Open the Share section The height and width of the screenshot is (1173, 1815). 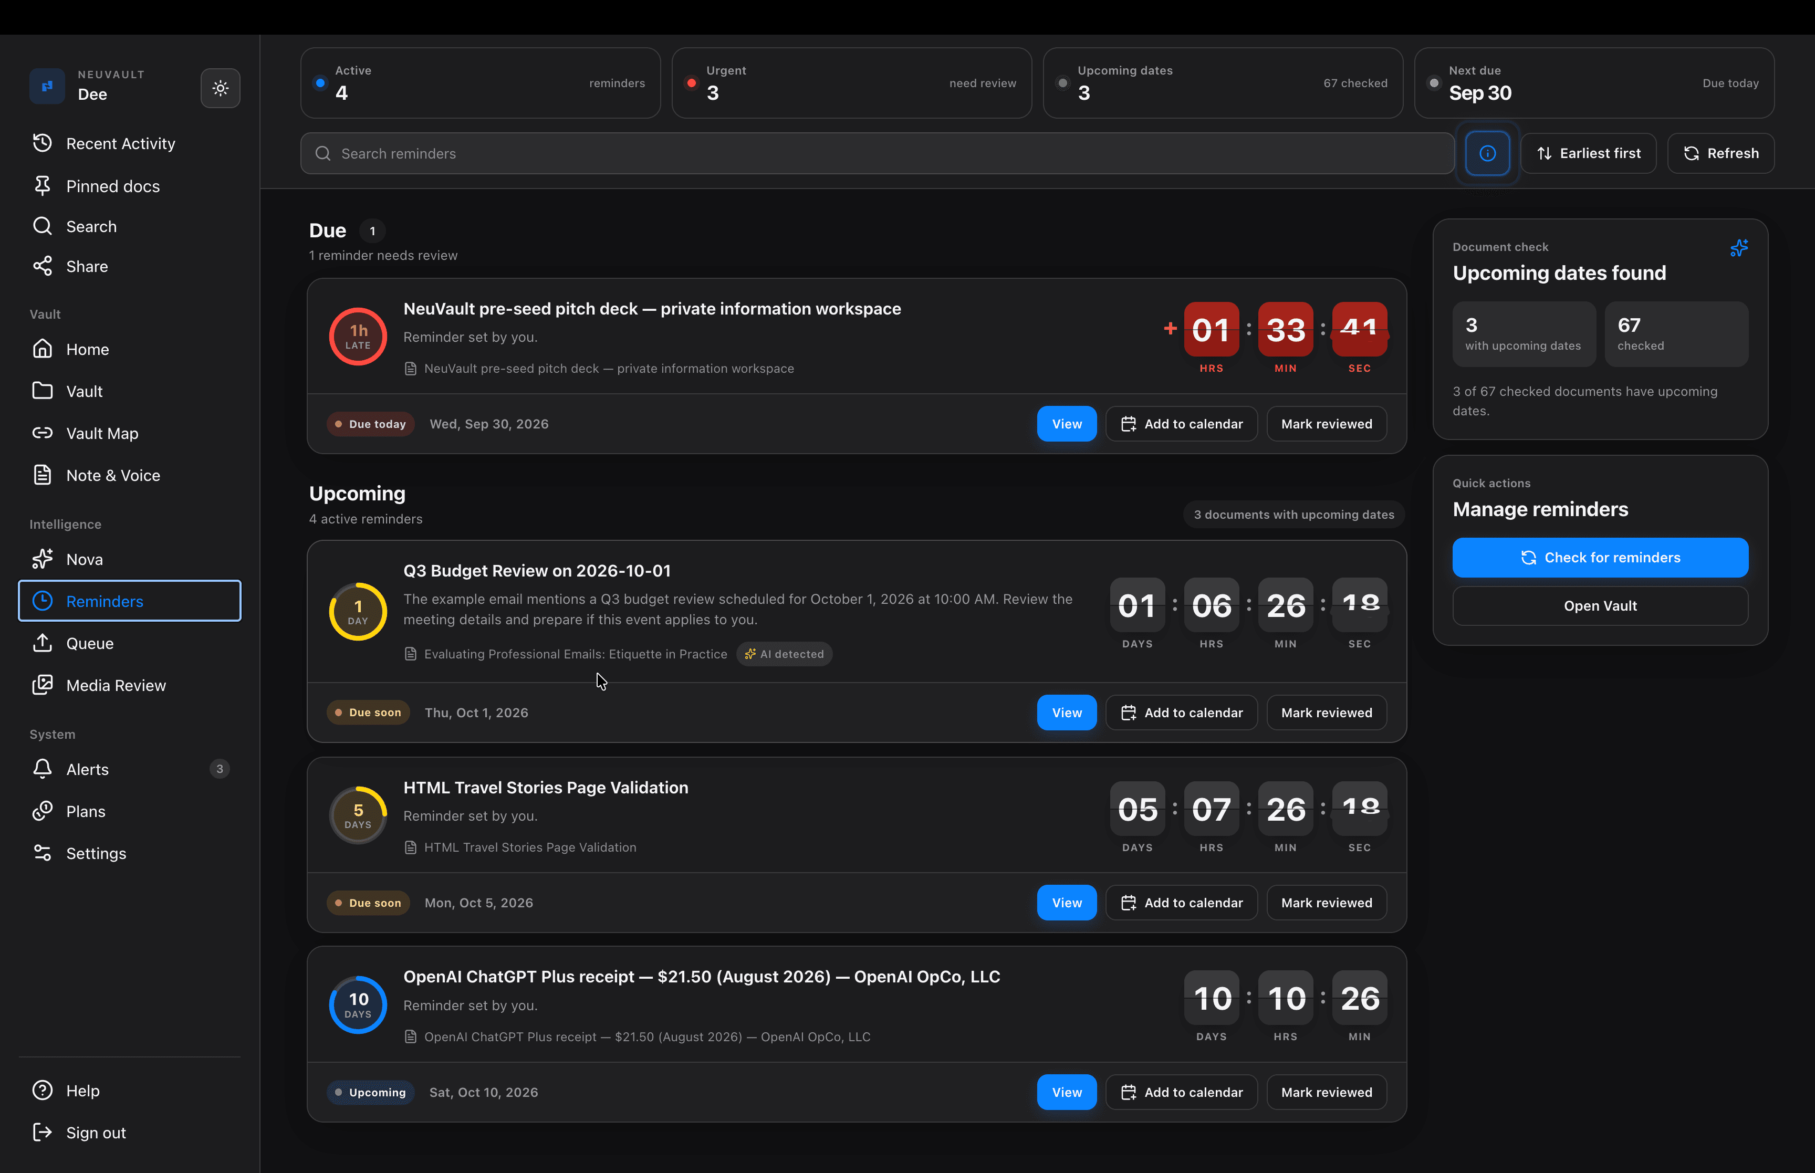(130, 267)
